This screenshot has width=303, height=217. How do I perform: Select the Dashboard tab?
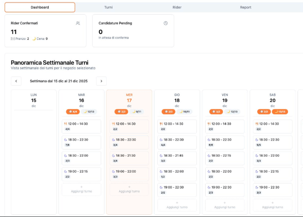point(40,7)
